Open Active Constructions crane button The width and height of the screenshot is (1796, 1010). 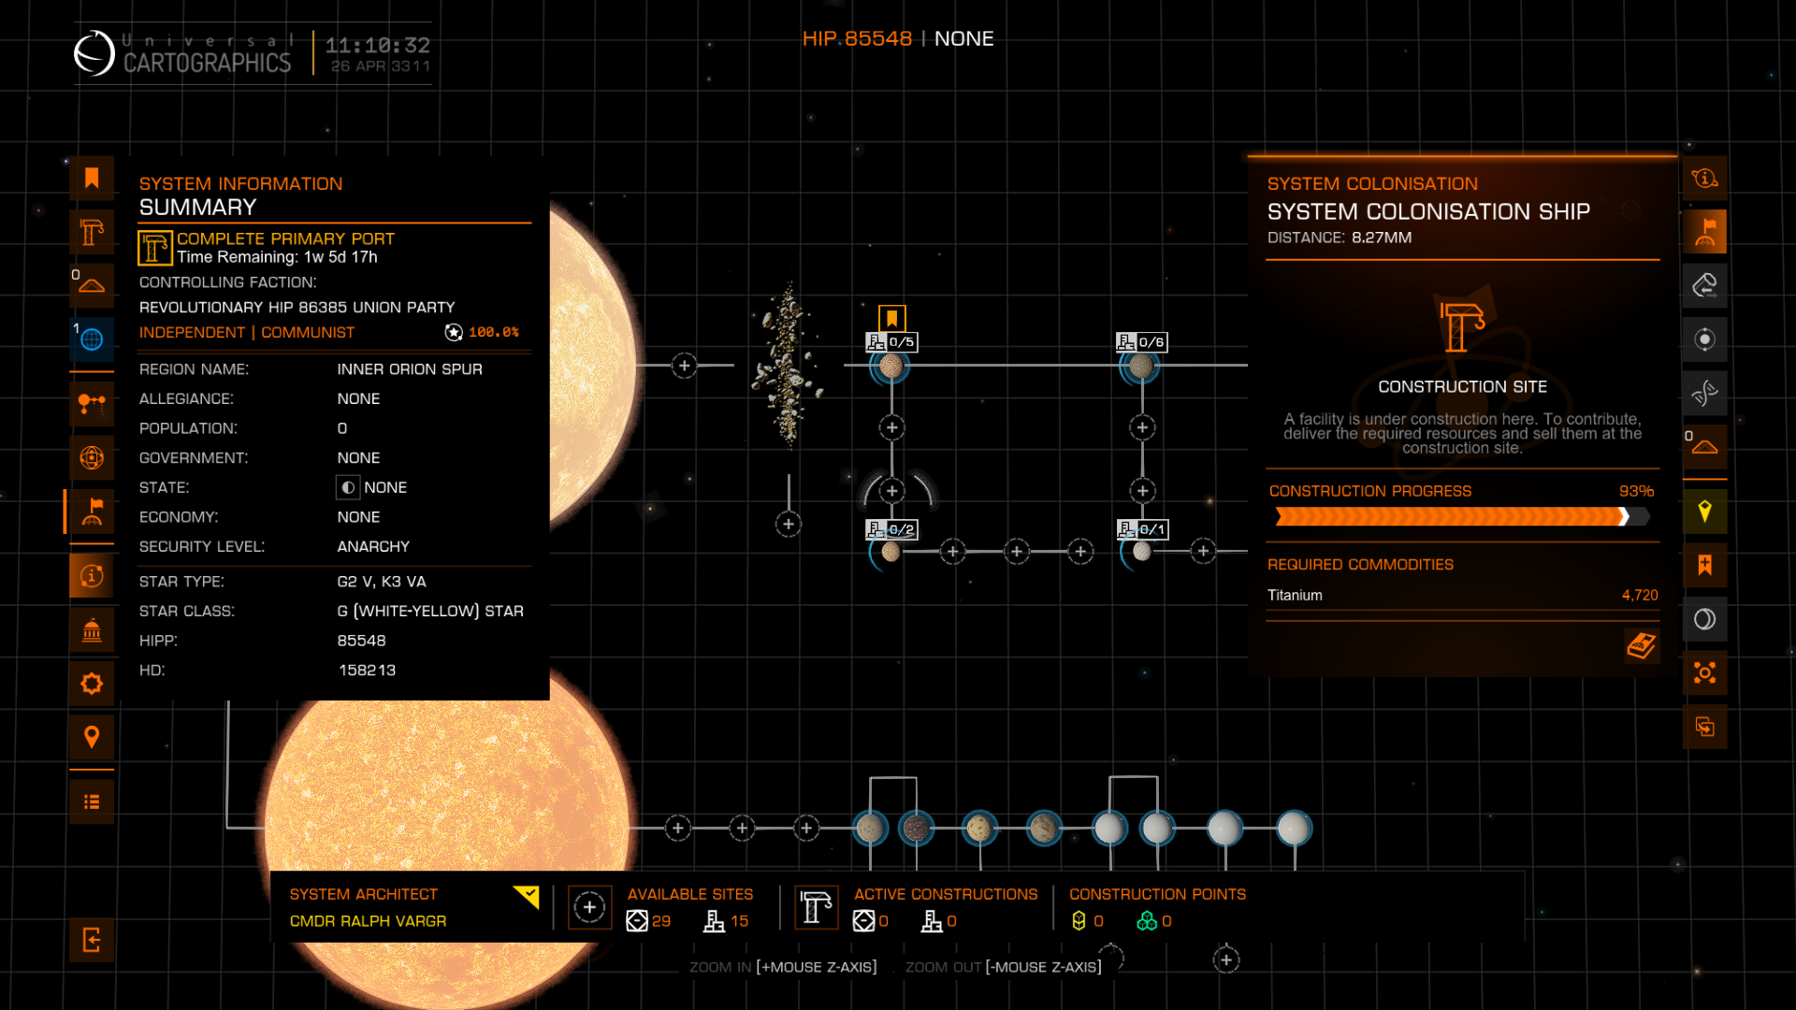816,907
